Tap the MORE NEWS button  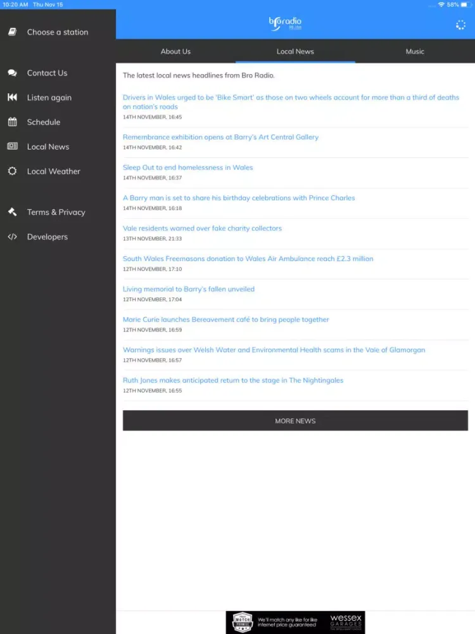click(x=295, y=420)
